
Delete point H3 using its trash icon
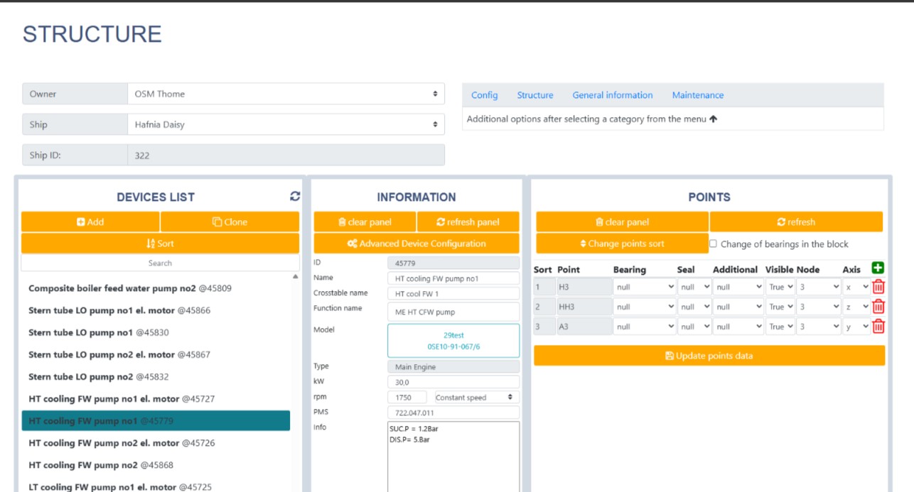click(878, 287)
